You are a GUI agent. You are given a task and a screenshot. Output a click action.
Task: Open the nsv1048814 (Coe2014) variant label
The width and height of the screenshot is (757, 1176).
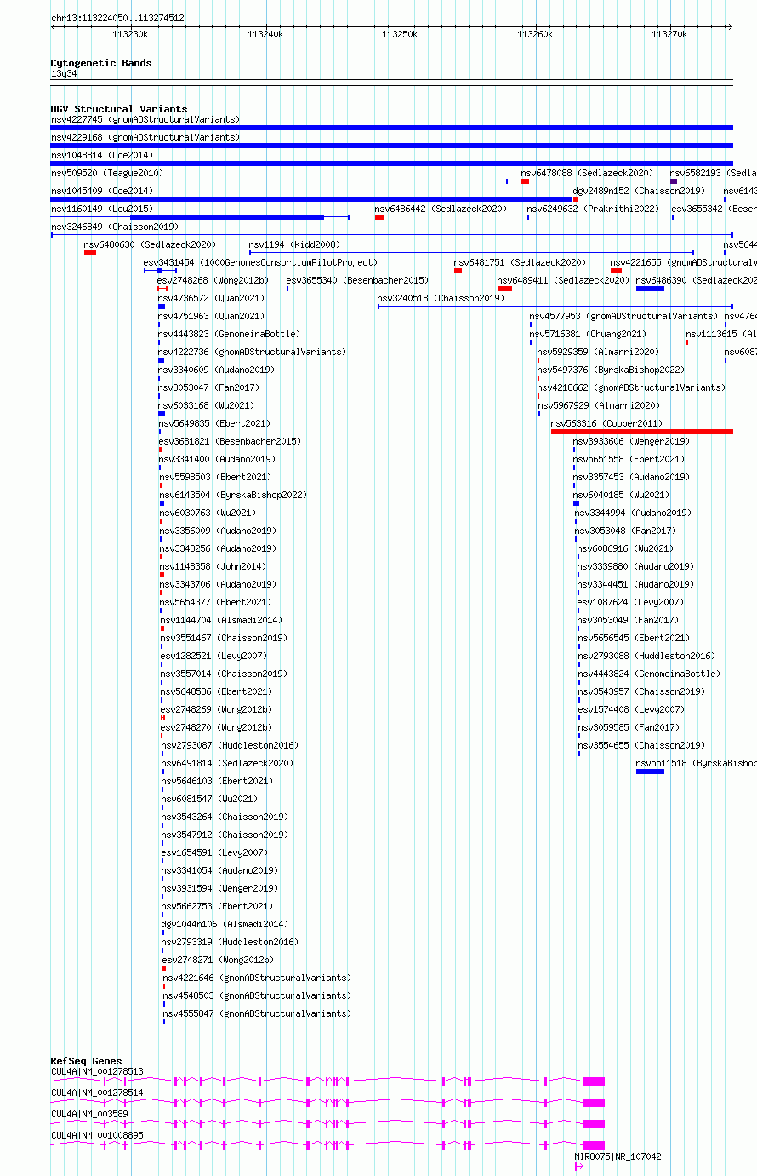tap(102, 155)
